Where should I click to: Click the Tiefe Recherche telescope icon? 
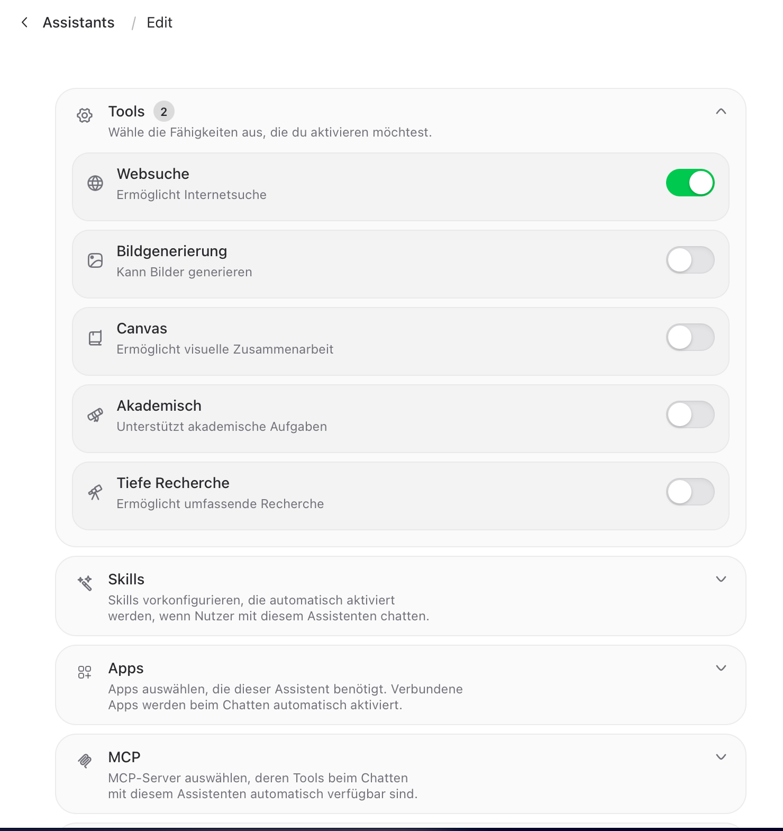click(95, 492)
